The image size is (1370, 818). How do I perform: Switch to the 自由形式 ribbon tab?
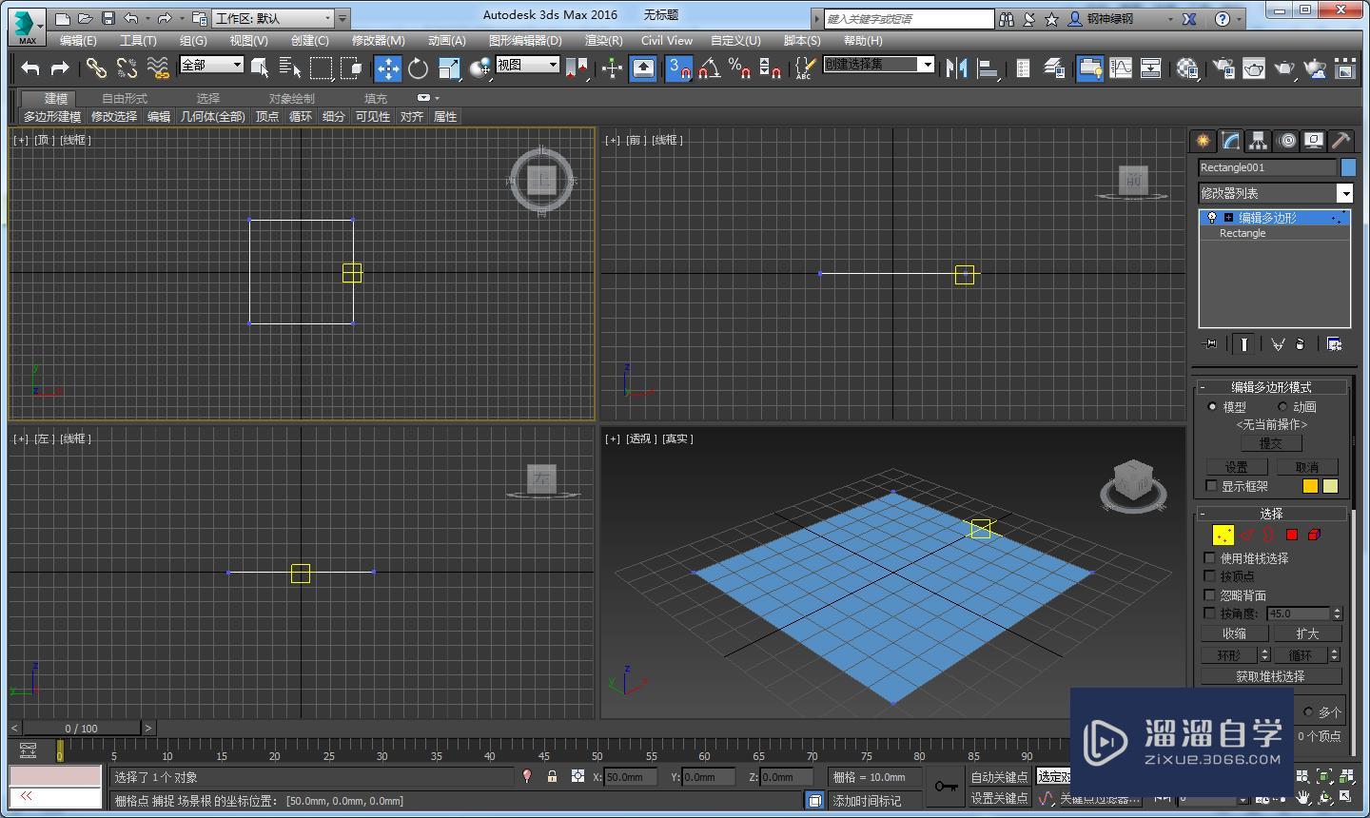click(x=125, y=98)
